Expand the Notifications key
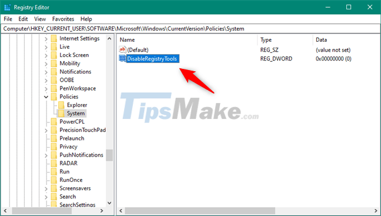Image resolution: width=381 pixels, height=216 pixels. click(x=46, y=72)
